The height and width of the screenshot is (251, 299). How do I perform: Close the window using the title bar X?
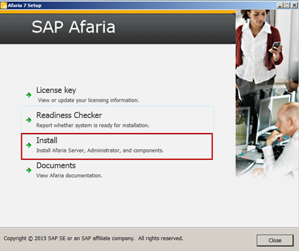[x=294, y=5]
